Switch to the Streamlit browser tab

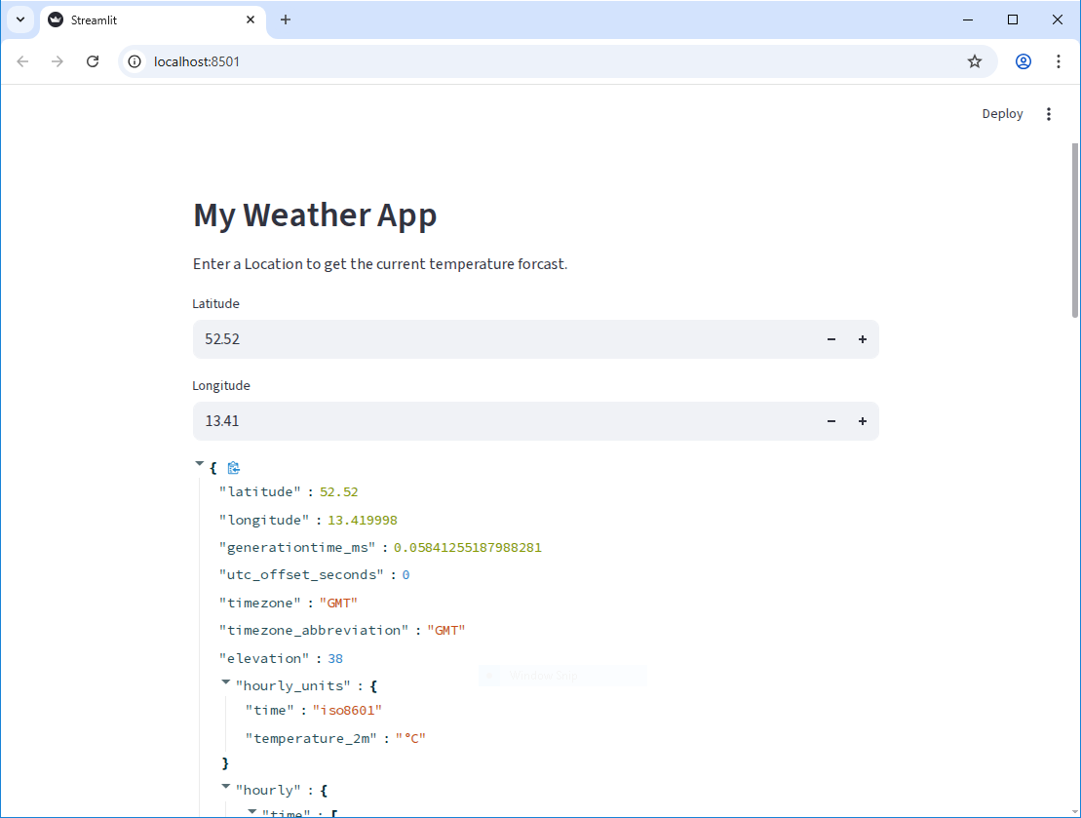(x=136, y=19)
